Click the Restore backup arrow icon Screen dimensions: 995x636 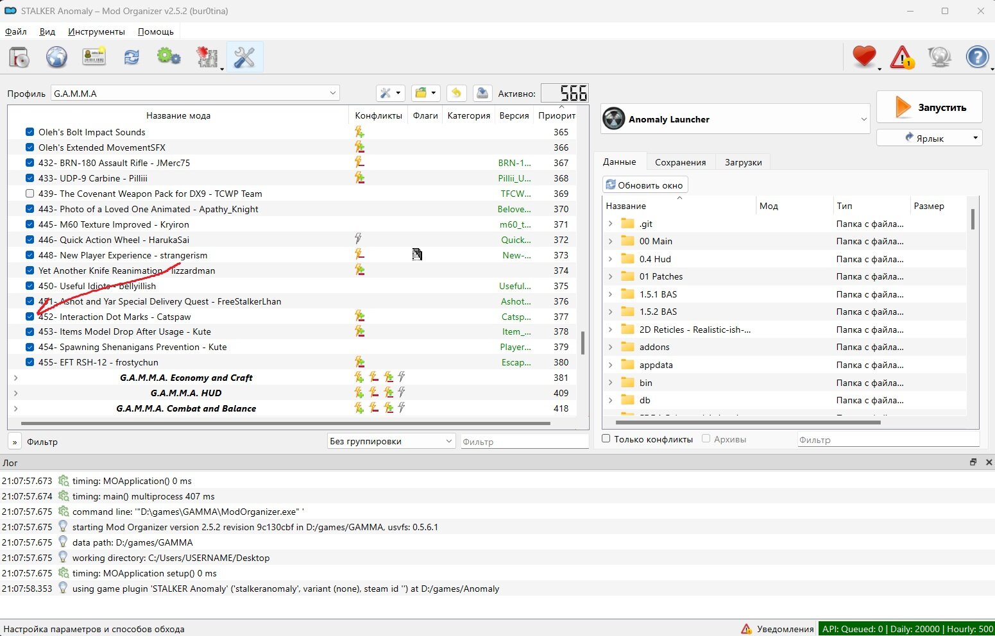click(456, 93)
